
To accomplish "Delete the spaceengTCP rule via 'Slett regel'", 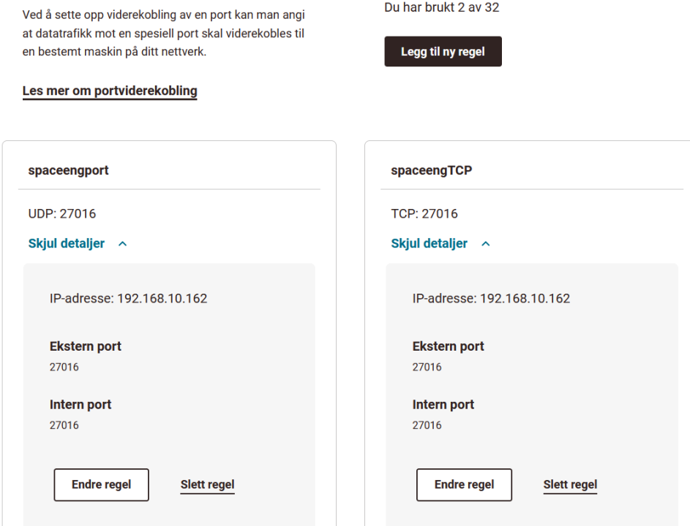I will 570,484.
